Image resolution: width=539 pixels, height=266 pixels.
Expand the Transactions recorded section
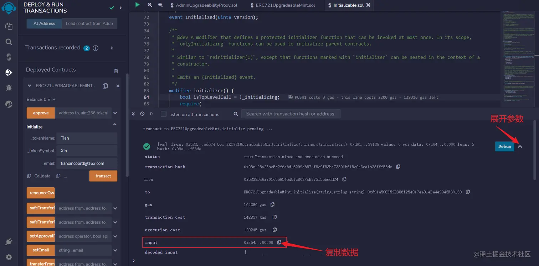pyautogui.click(x=112, y=48)
